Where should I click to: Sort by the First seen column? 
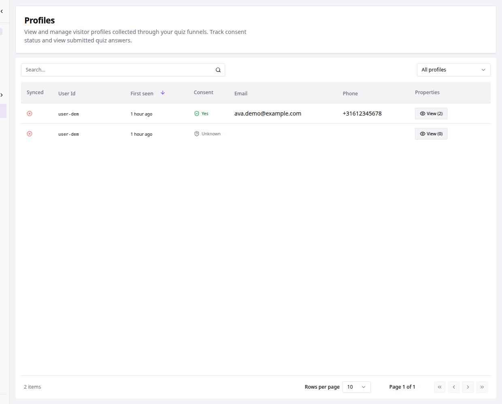tap(142, 93)
